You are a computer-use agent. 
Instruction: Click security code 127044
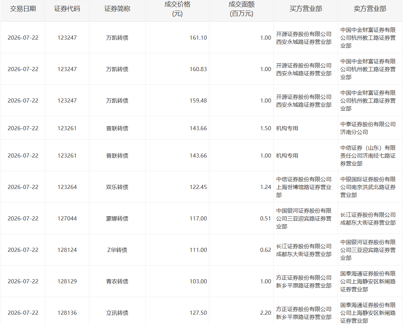pos(67,218)
